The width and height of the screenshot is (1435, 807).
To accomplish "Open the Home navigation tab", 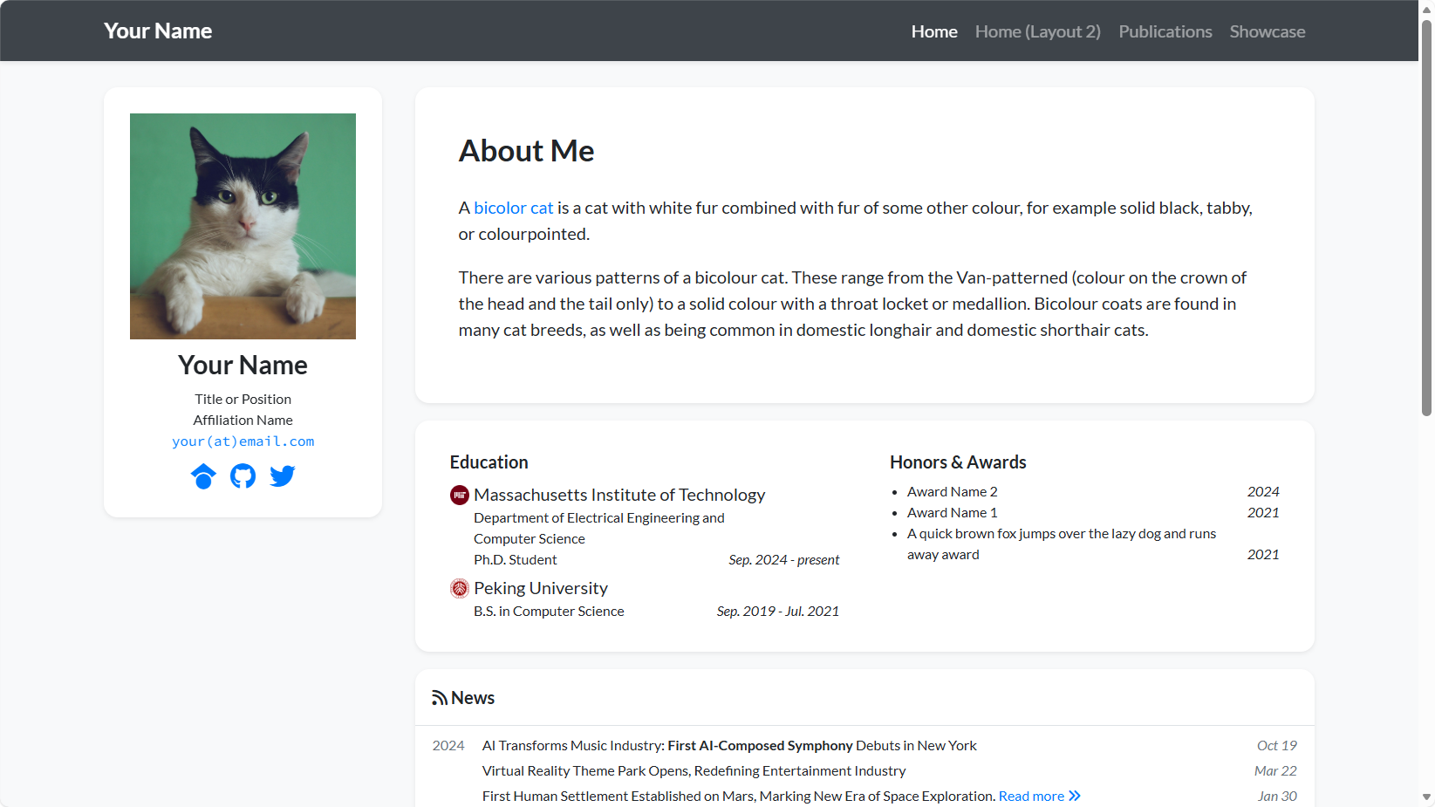I will (933, 31).
